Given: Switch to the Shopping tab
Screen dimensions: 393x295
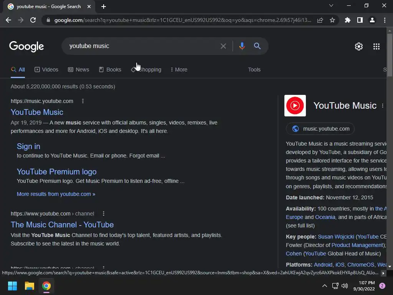Looking at the screenshot, I should pos(146,70).
